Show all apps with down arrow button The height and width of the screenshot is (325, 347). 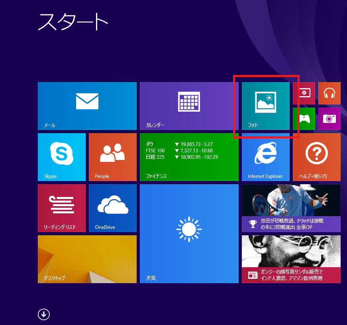[43, 314]
